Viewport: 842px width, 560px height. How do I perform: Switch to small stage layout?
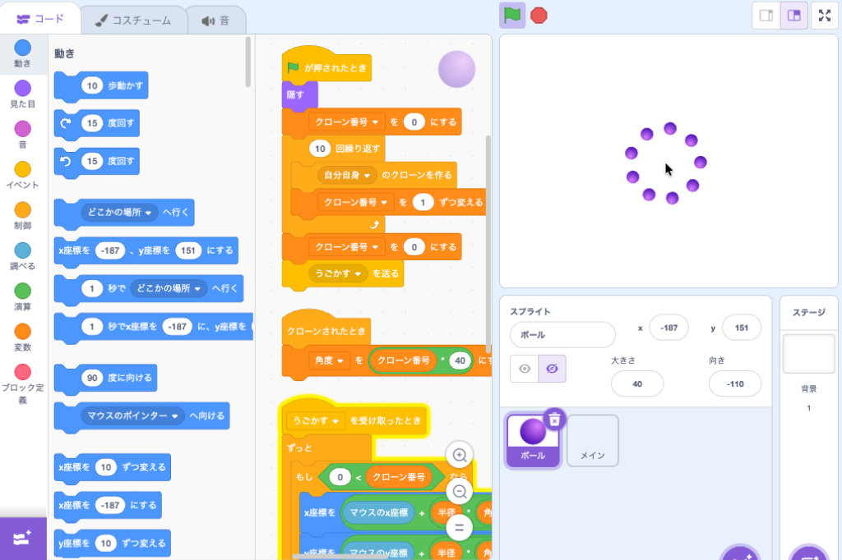coord(766,16)
